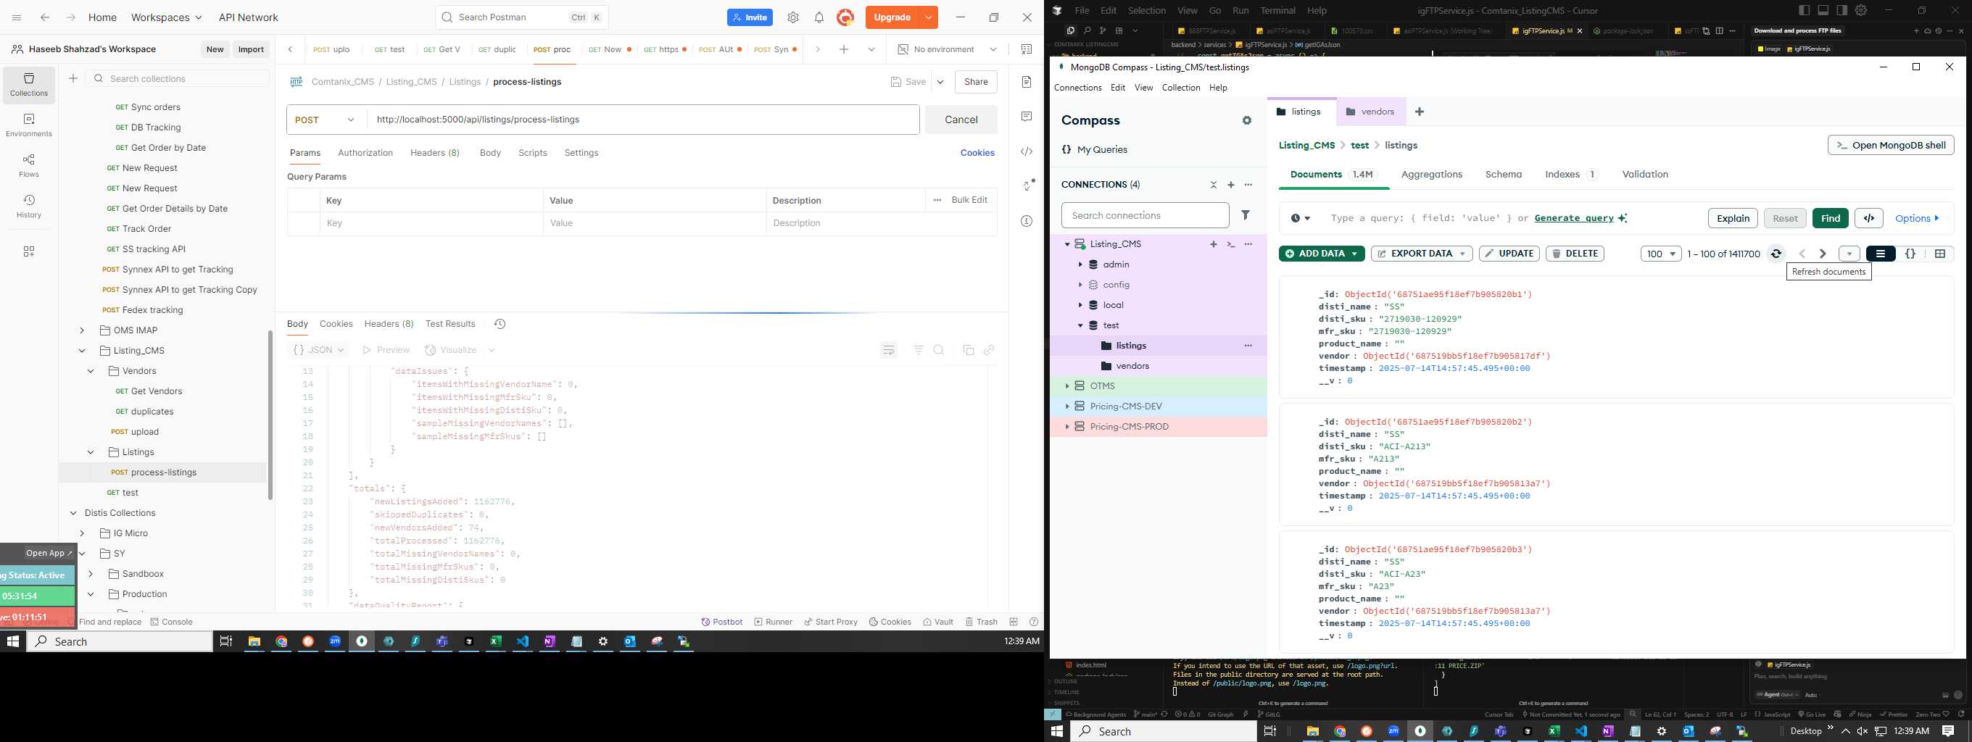Open Flows sidebar in Postman
The image size is (1972, 742).
29,166
